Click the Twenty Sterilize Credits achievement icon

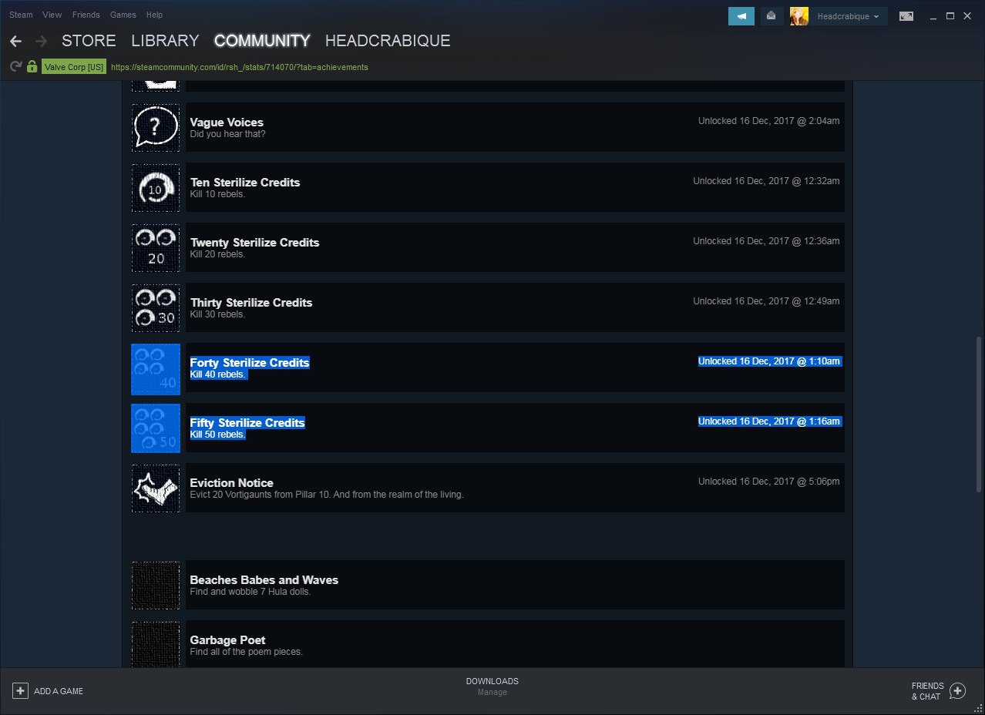click(x=156, y=247)
